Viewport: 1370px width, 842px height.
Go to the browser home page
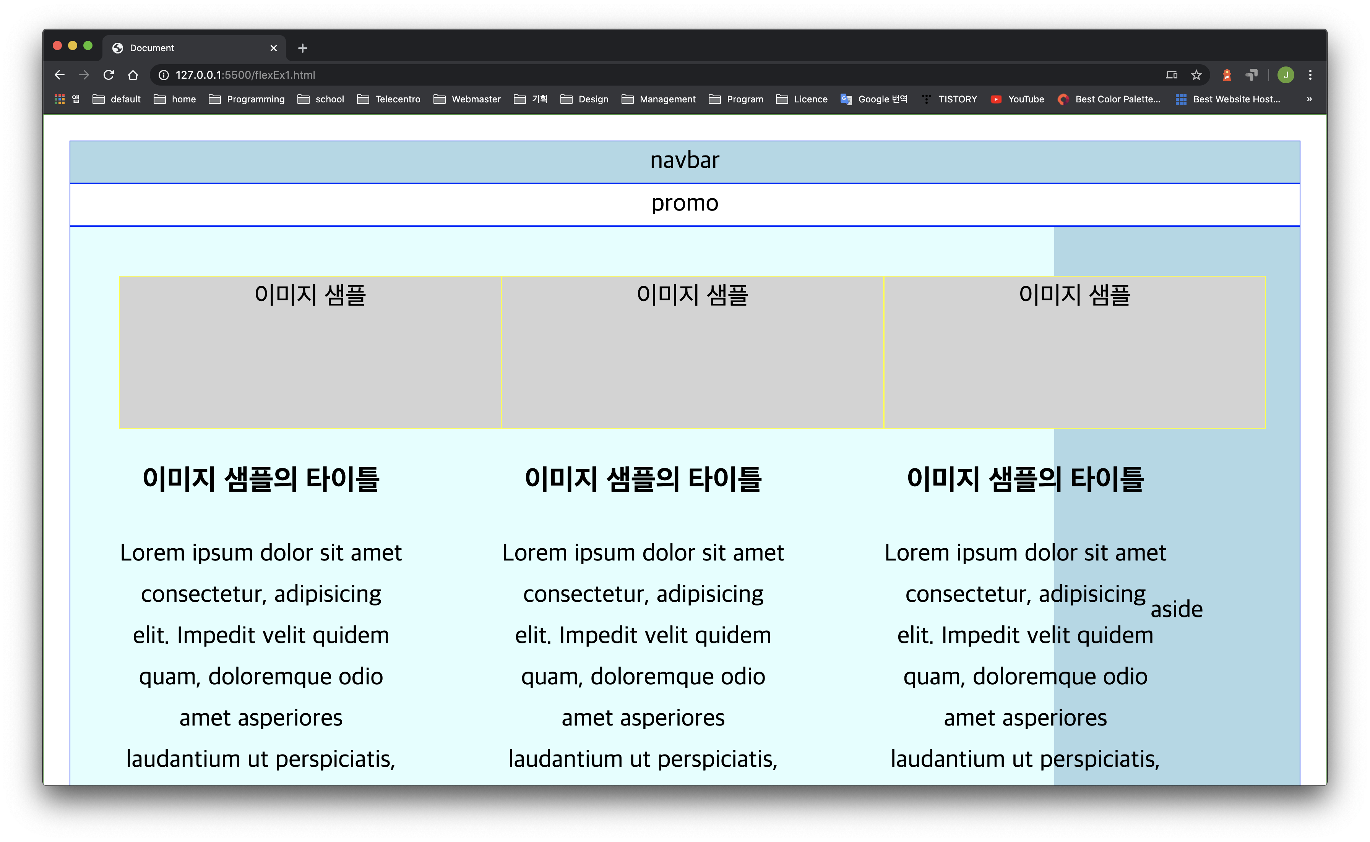133,74
